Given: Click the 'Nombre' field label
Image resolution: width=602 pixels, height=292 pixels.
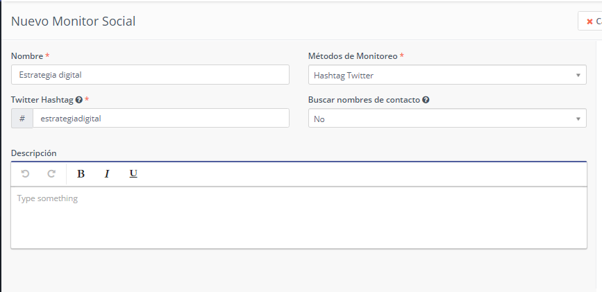Looking at the screenshot, I should (27, 55).
